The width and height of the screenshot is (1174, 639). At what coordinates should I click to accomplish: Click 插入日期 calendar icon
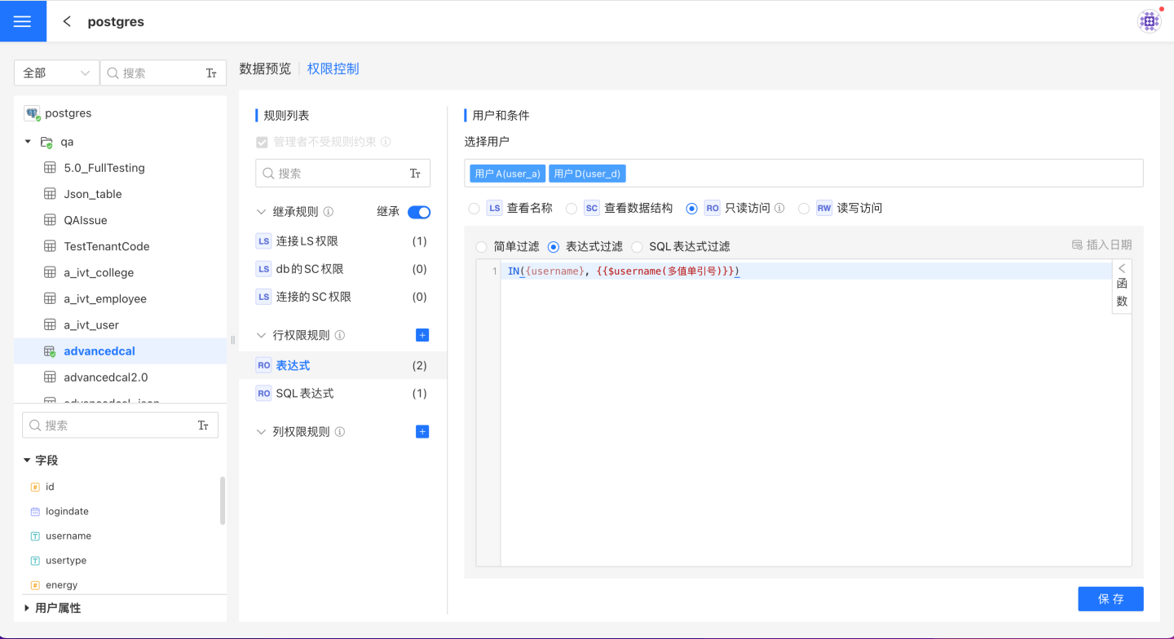[x=1077, y=245]
